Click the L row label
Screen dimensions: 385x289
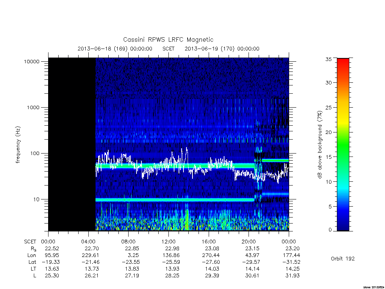click(x=35, y=276)
